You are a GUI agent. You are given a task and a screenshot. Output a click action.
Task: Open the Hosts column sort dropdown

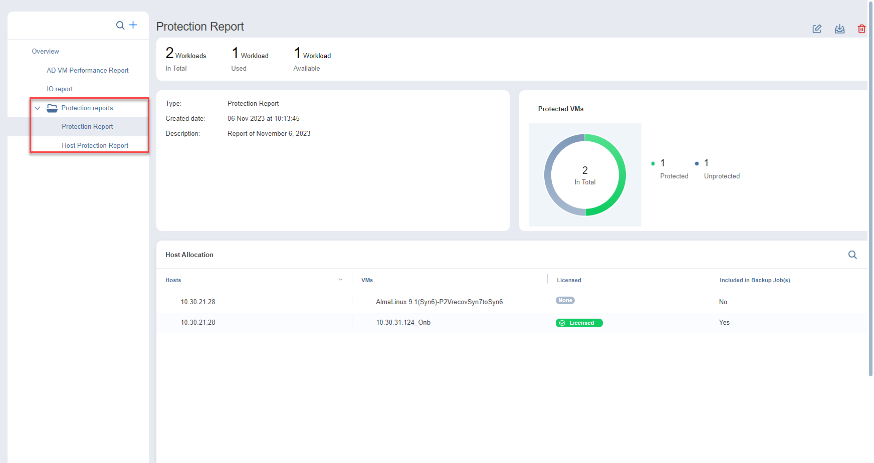pos(341,280)
